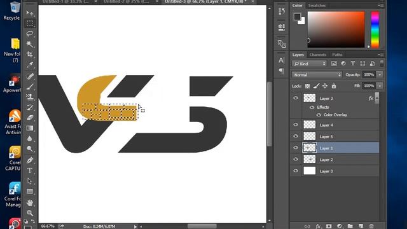Open the Opacity slider arrow
This screenshot has height=229, width=407.
point(380,75)
